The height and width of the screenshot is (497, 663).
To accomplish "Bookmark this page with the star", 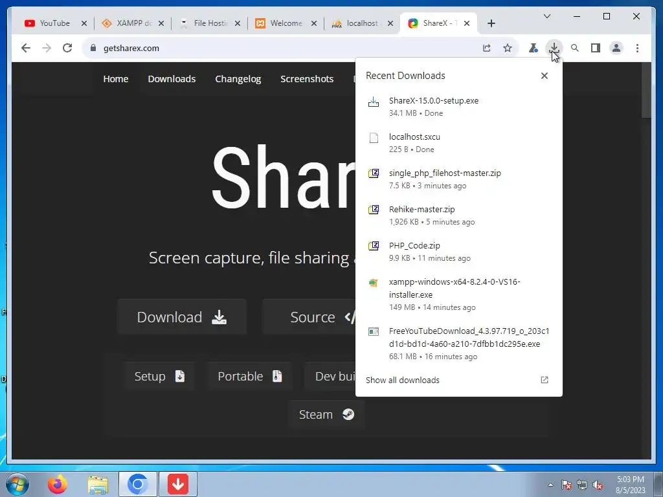I will pyautogui.click(x=508, y=48).
